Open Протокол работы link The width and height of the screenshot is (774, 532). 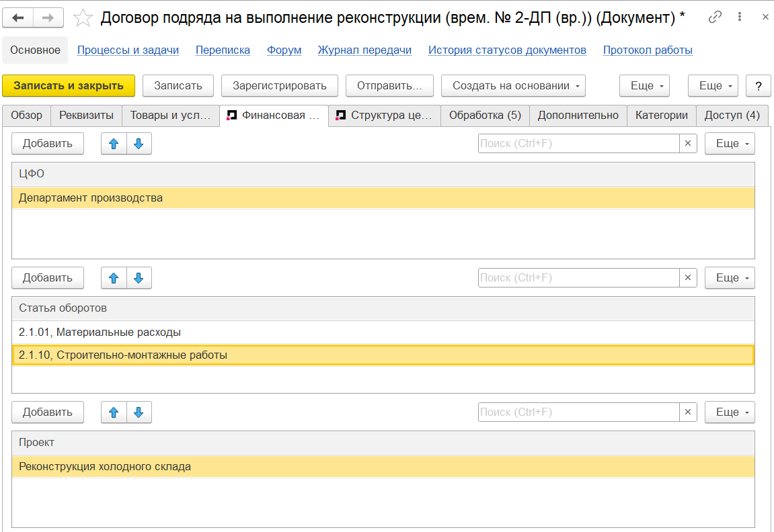648,50
